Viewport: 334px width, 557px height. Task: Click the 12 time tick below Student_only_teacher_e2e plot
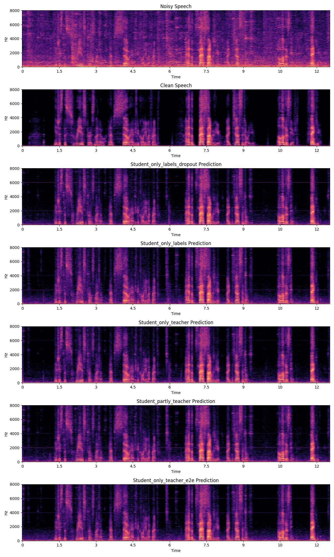(316, 545)
